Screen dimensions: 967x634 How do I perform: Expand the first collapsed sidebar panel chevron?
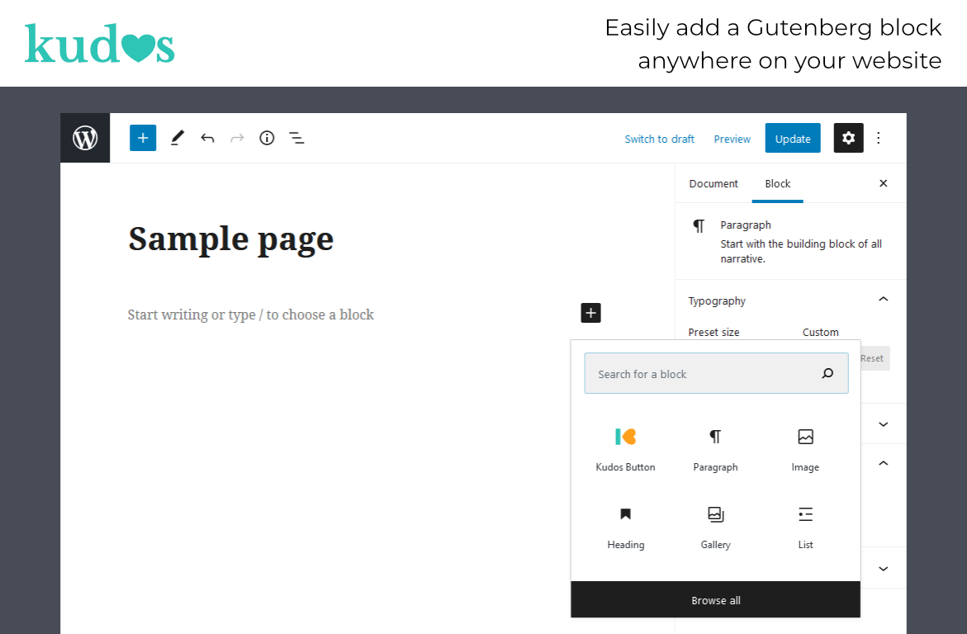884,423
